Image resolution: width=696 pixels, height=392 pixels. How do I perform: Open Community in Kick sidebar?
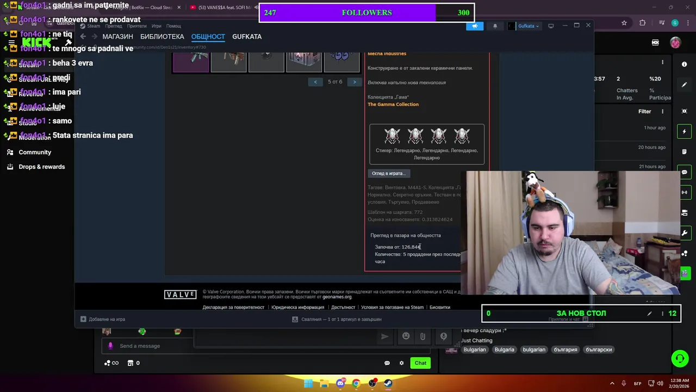35,152
